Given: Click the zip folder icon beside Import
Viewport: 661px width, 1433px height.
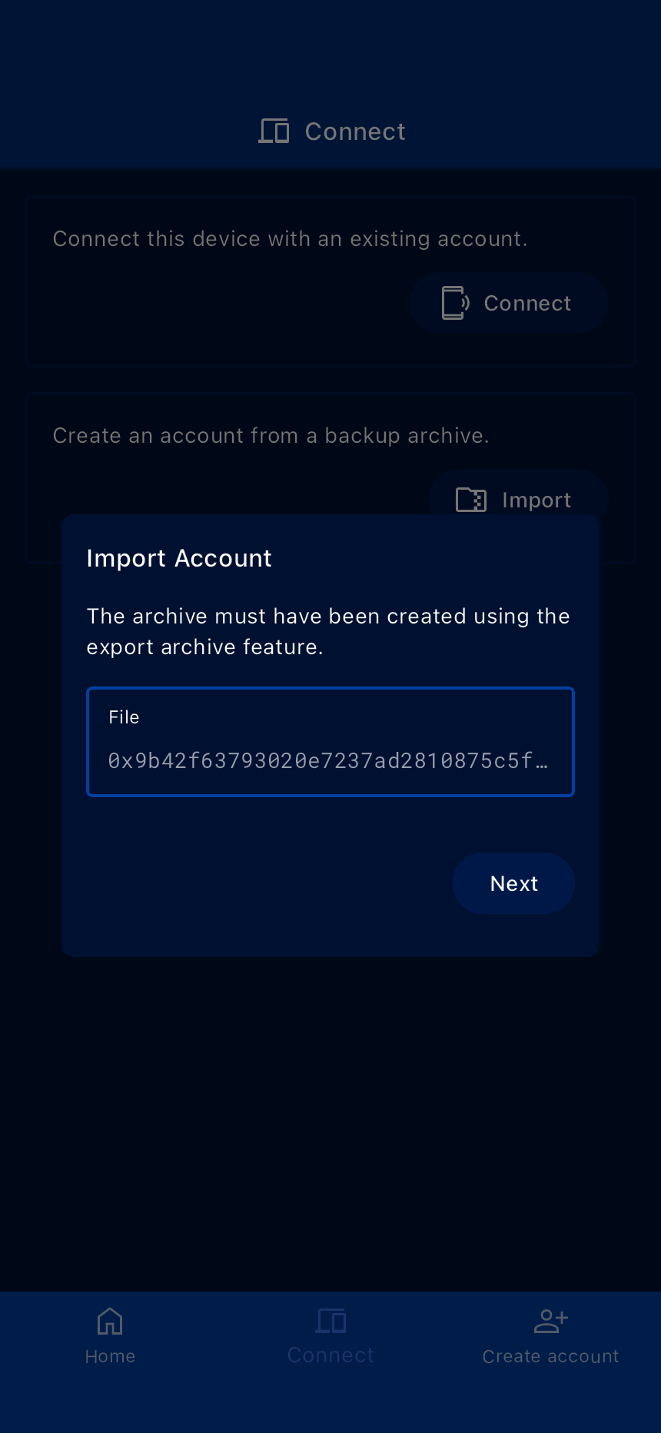Looking at the screenshot, I should point(470,500).
